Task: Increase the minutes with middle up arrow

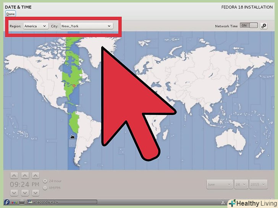Action: coord(25,176)
